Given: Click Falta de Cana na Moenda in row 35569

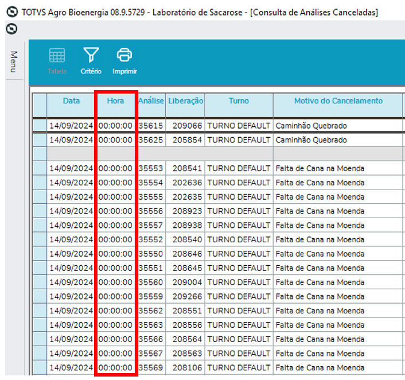Looking at the screenshot, I should 320,367.
